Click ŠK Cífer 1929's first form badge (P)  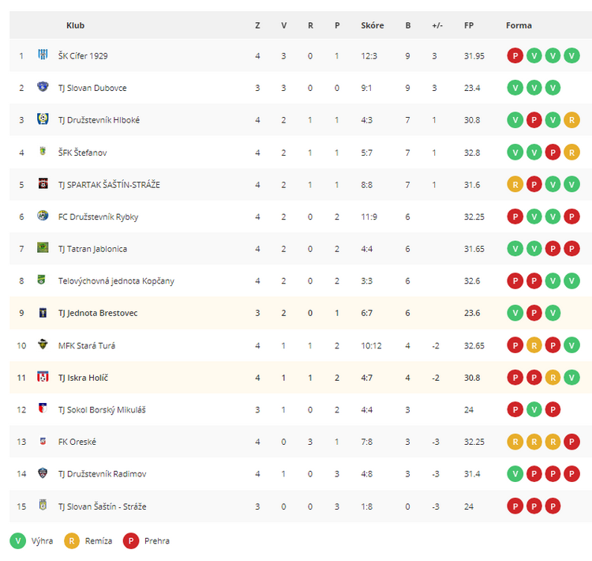[515, 56]
